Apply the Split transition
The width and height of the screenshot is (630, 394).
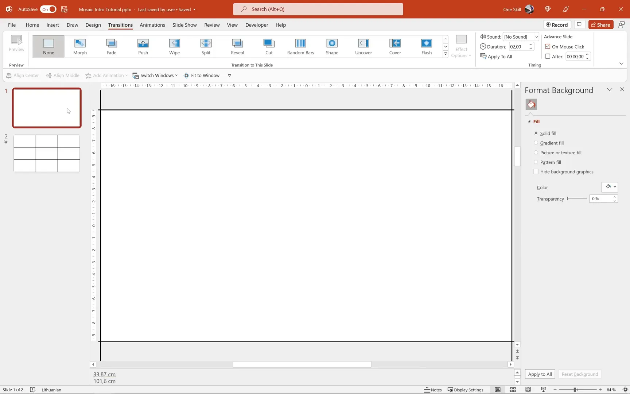(x=206, y=46)
